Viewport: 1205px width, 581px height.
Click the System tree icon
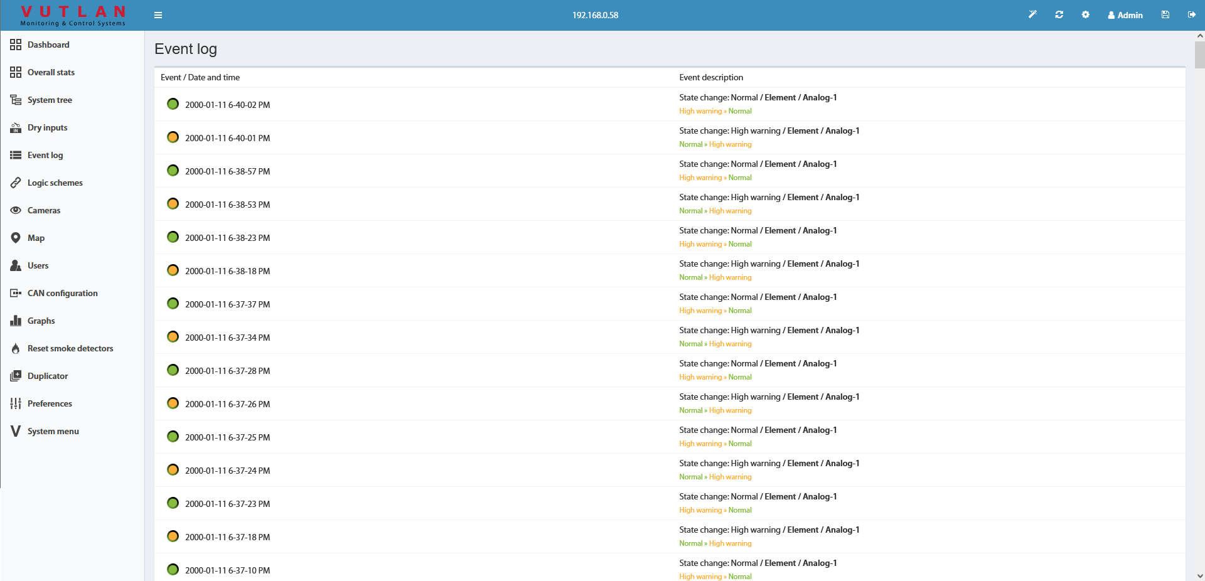pyautogui.click(x=16, y=100)
